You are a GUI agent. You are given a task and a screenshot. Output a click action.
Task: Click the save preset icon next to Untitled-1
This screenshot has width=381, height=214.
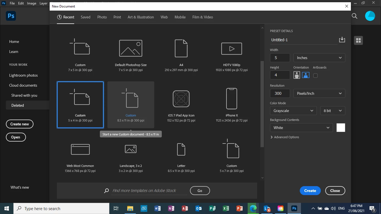(342, 40)
